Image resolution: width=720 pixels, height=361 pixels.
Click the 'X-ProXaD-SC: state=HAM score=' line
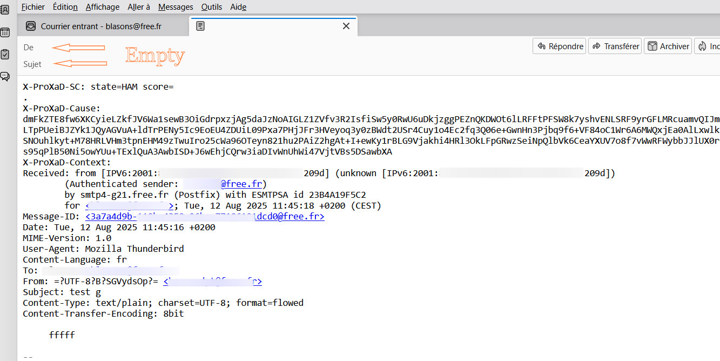[x=98, y=87]
